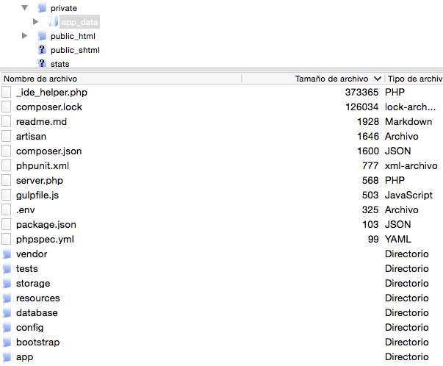Click the composer.lock file icon
Screen dimensions: 443x366
pos(7,107)
